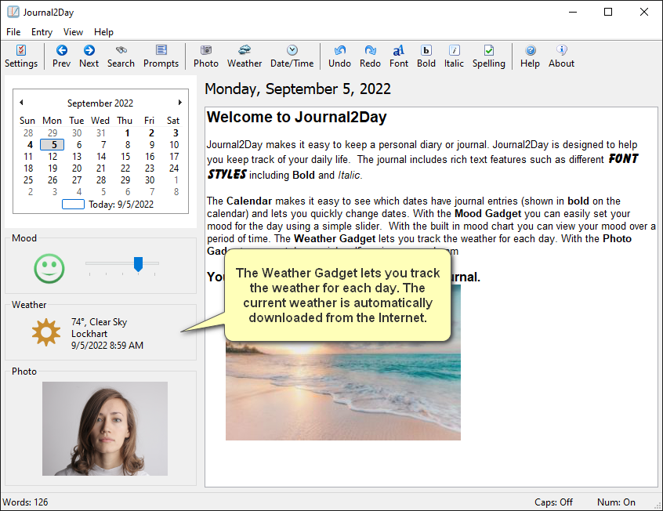Run the Spelling check

(489, 56)
